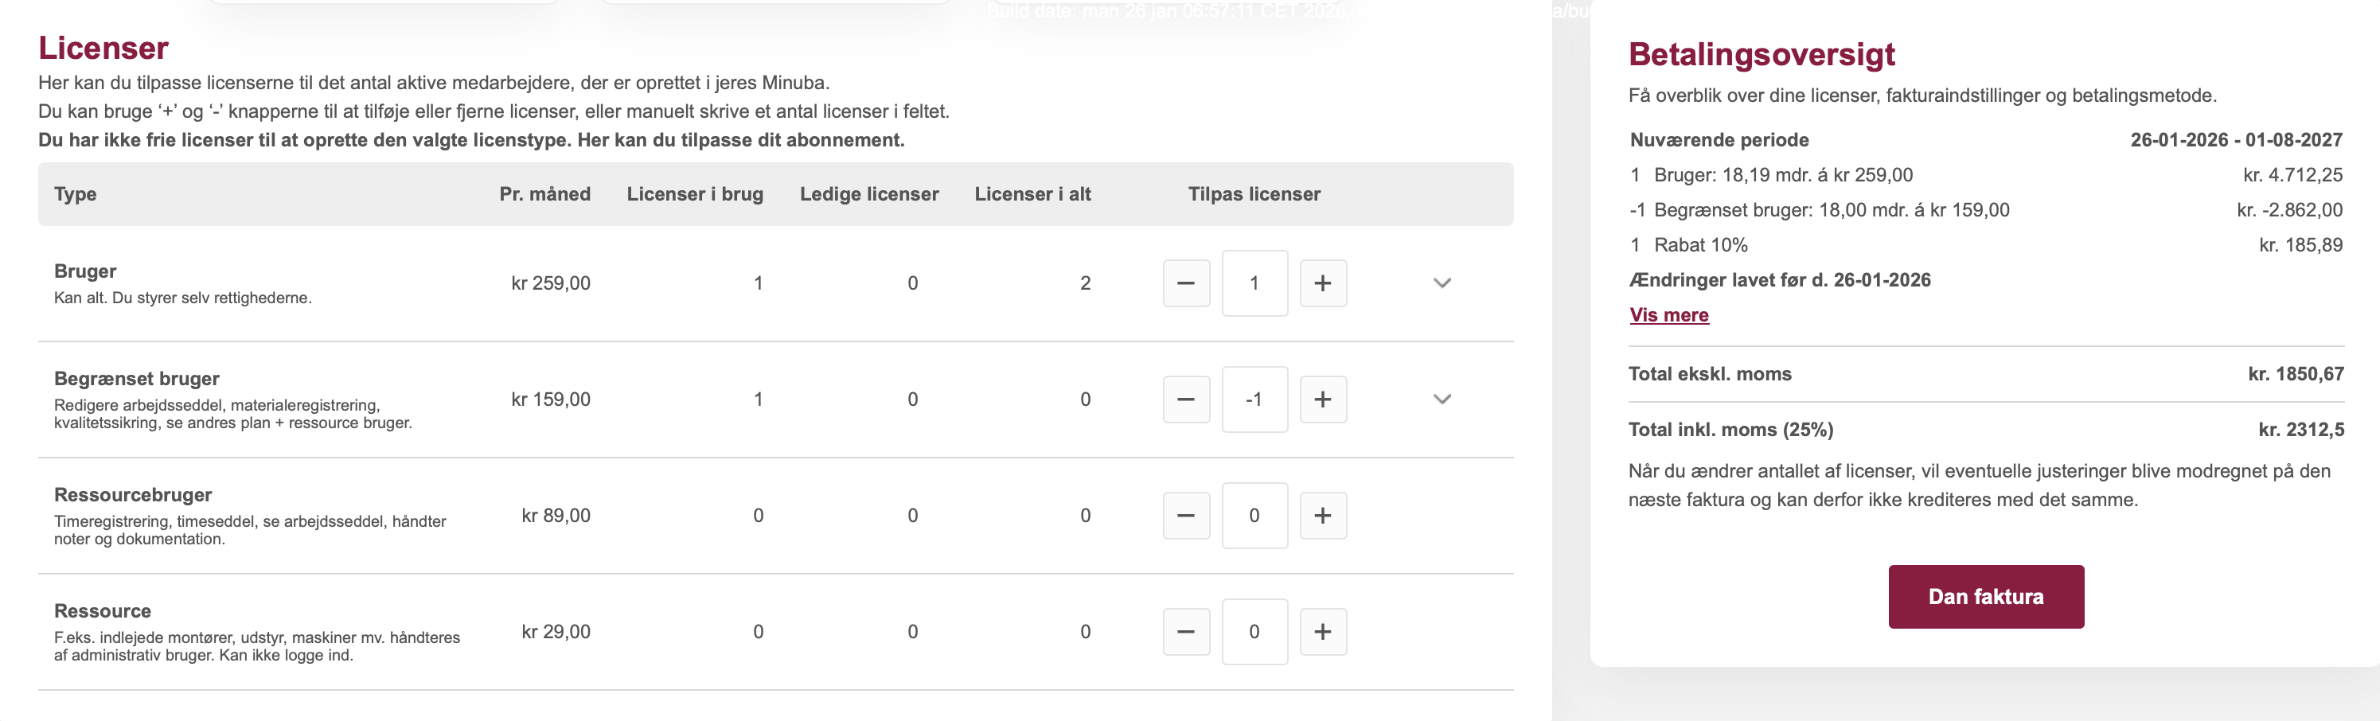Screen dimensions: 2380x721
Task: Click the Pr. måned column header
Action: (x=544, y=195)
